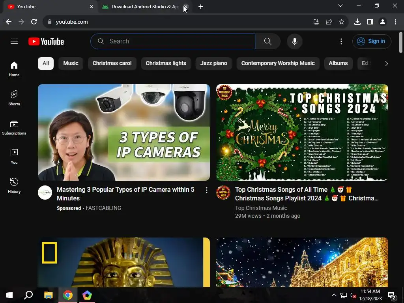The height and width of the screenshot is (303, 404).
Task: Open the 3 Types of IP Cameras thumbnail
Action: click(x=124, y=132)
